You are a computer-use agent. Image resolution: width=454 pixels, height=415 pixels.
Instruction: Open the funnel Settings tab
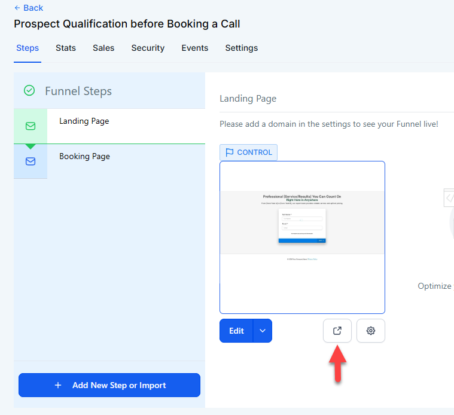242,48
